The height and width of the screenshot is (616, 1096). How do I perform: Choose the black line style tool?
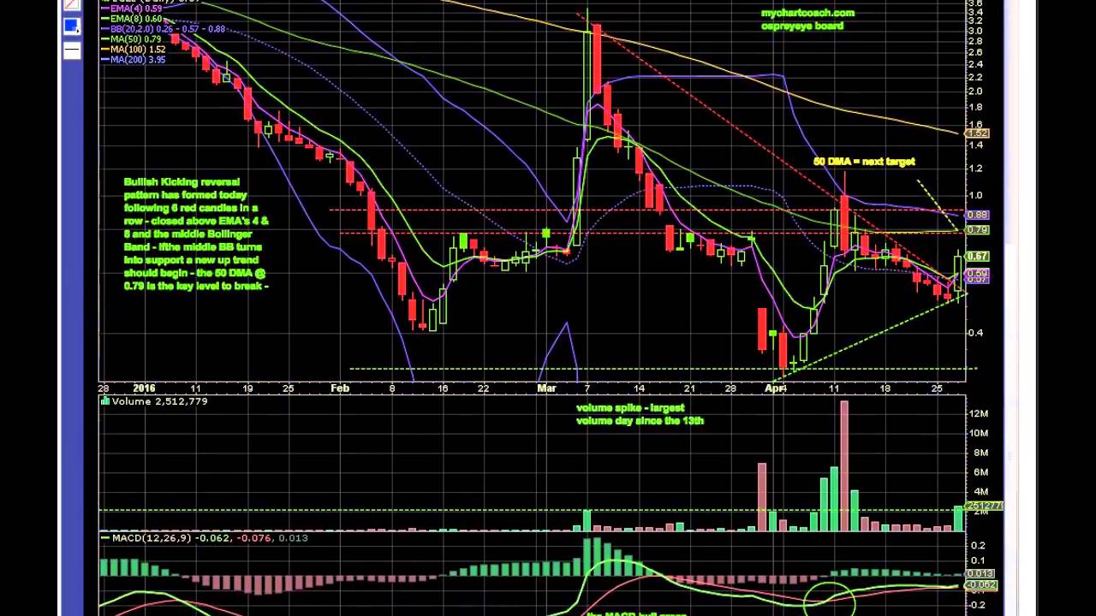[x=72, y=50]
